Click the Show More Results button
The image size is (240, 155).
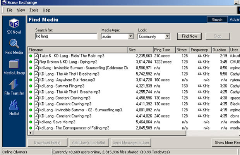[x=226, y=143]
